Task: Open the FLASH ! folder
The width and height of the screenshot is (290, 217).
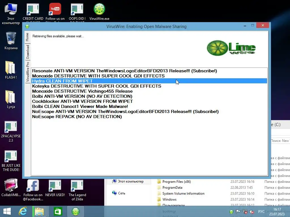Action: coord(11,70)
